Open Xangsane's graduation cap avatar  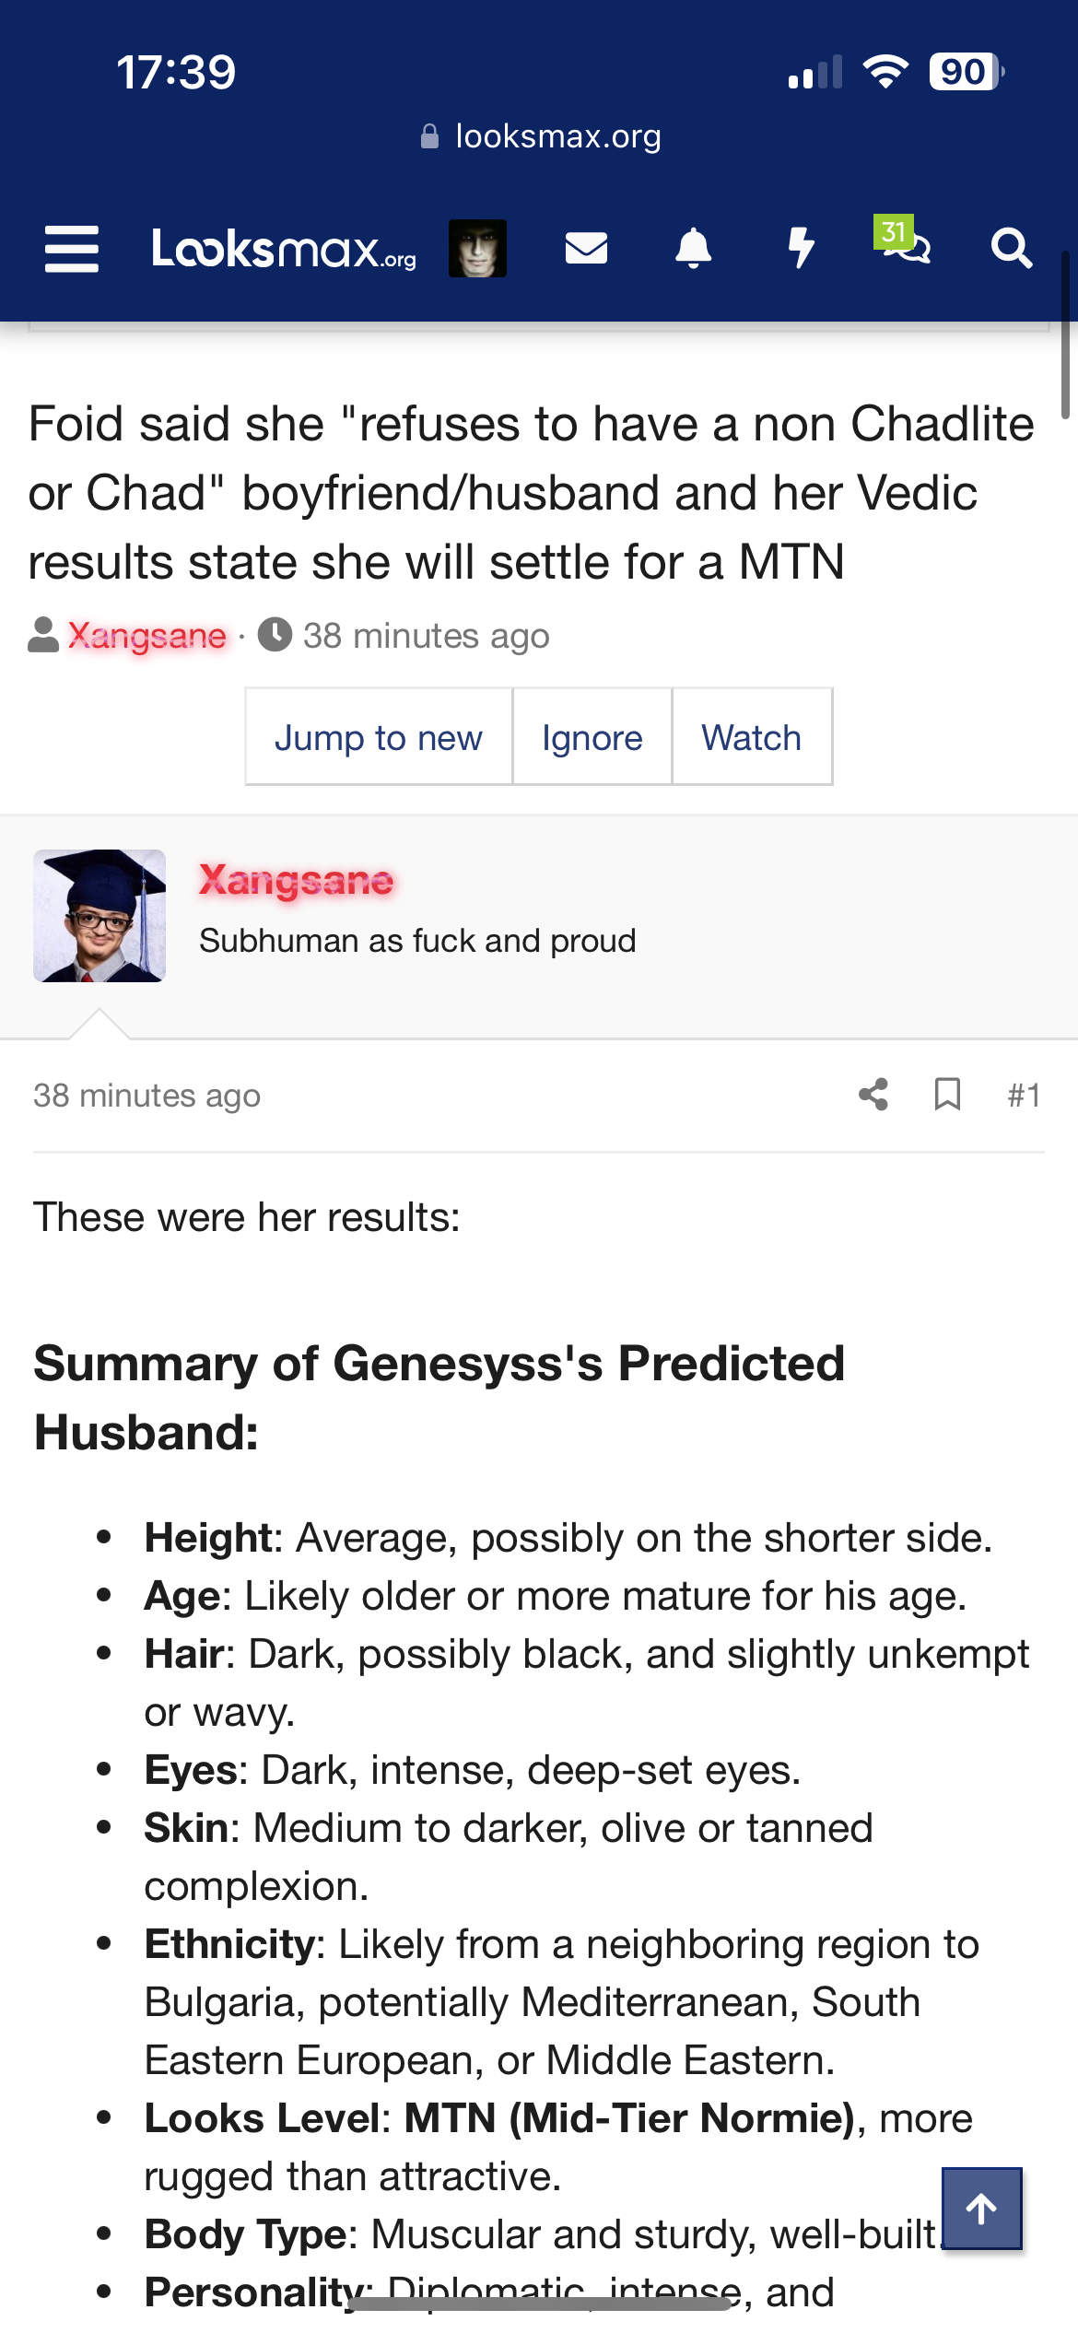tap(100, 916)
